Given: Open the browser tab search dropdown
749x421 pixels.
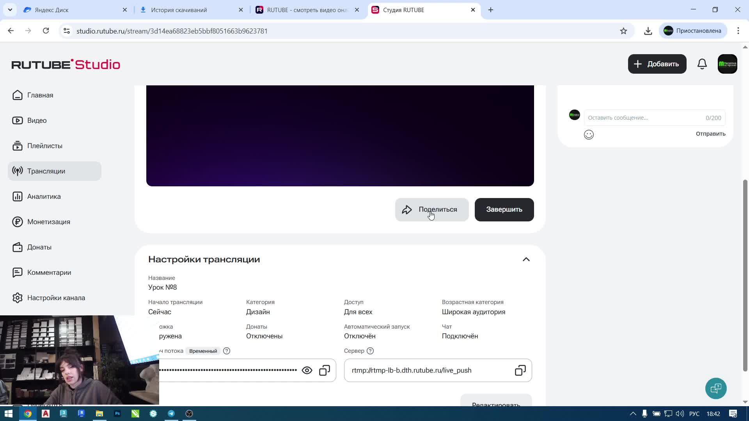Looking at the screenshot, I should [x=10, y=10].
